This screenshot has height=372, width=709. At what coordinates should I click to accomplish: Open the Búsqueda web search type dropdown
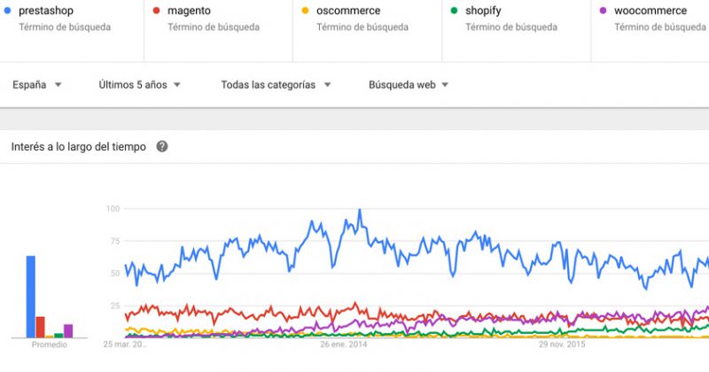[x=409, y=85]
